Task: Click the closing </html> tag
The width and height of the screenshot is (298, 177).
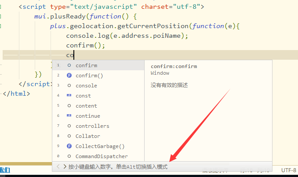Action: [x=17, y=94]
